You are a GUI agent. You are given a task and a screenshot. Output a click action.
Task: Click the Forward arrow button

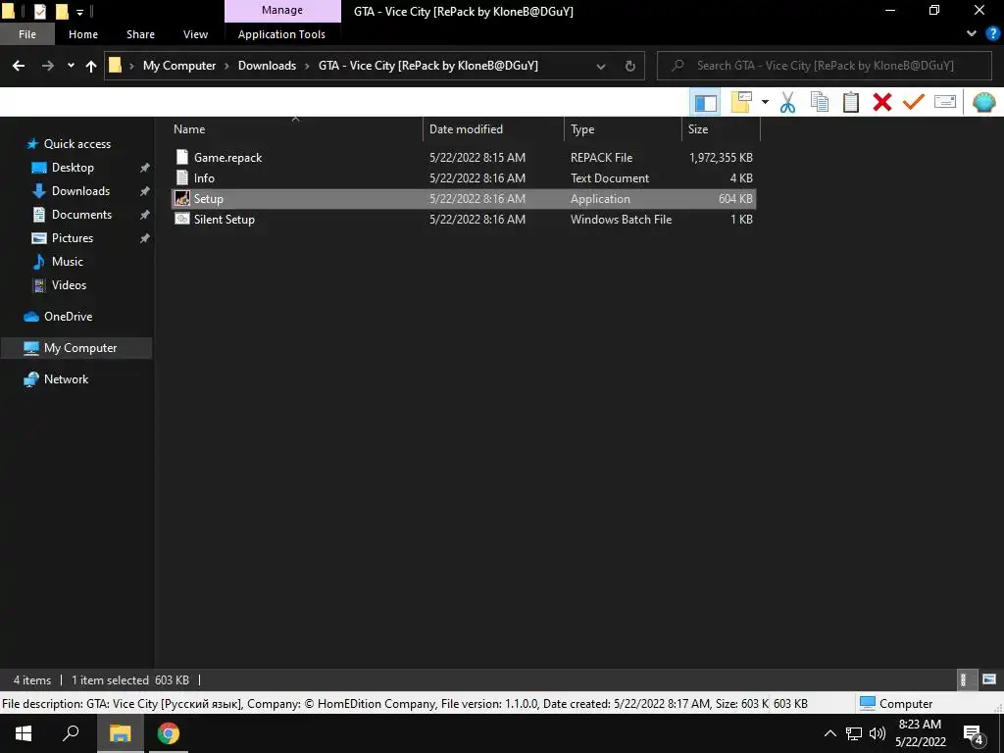48,66
